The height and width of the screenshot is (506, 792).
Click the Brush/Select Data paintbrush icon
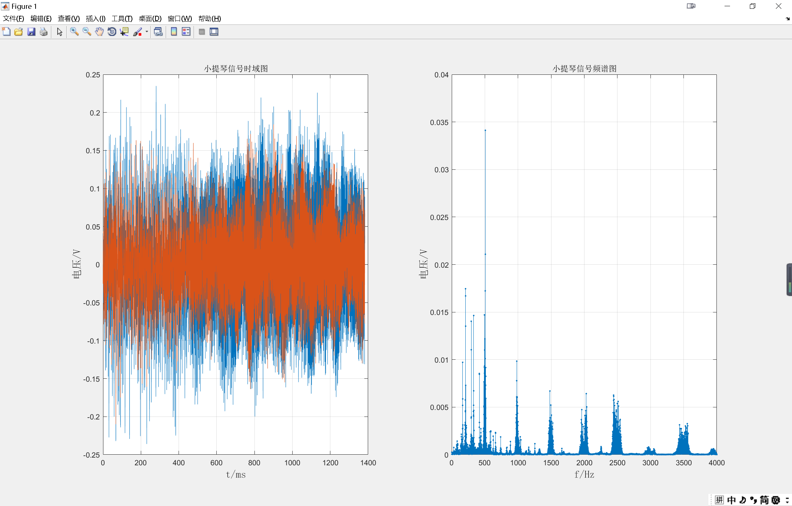[x=137, y=32]
